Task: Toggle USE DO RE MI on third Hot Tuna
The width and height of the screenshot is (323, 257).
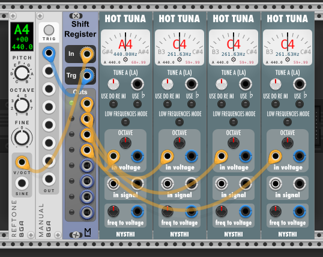Action: [x=222, y=104]
